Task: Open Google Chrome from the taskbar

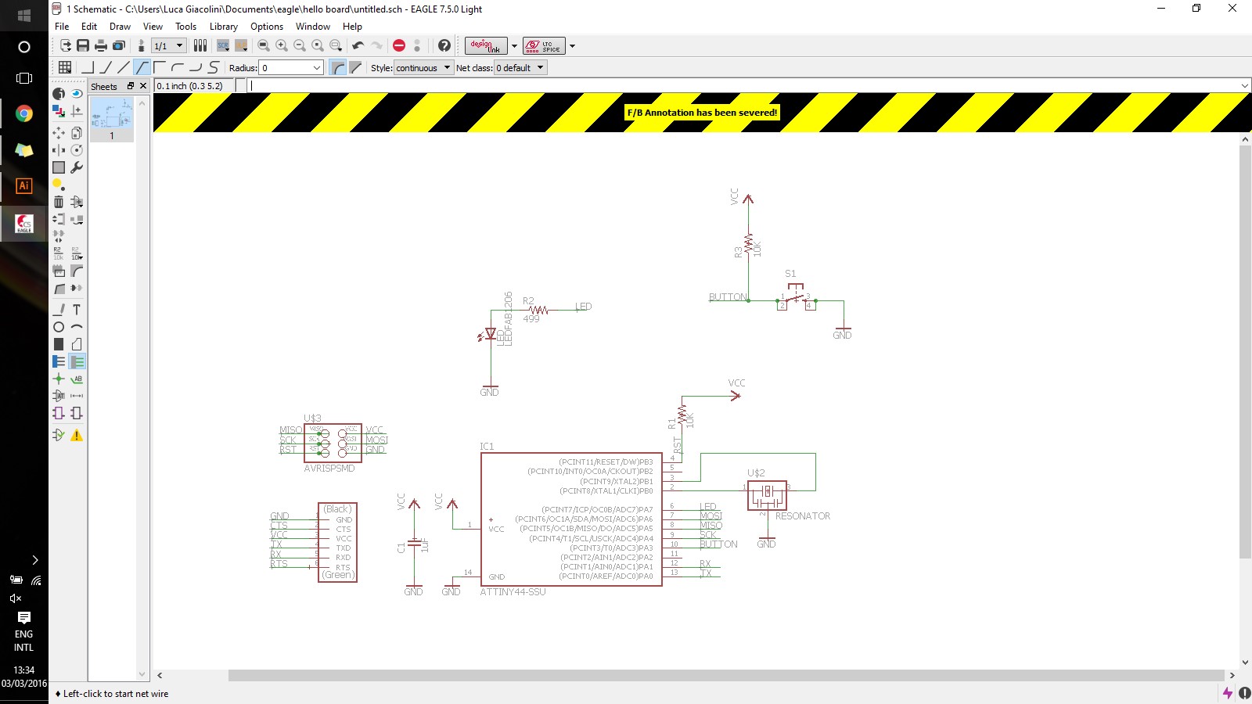Action: tap(24, 113)
